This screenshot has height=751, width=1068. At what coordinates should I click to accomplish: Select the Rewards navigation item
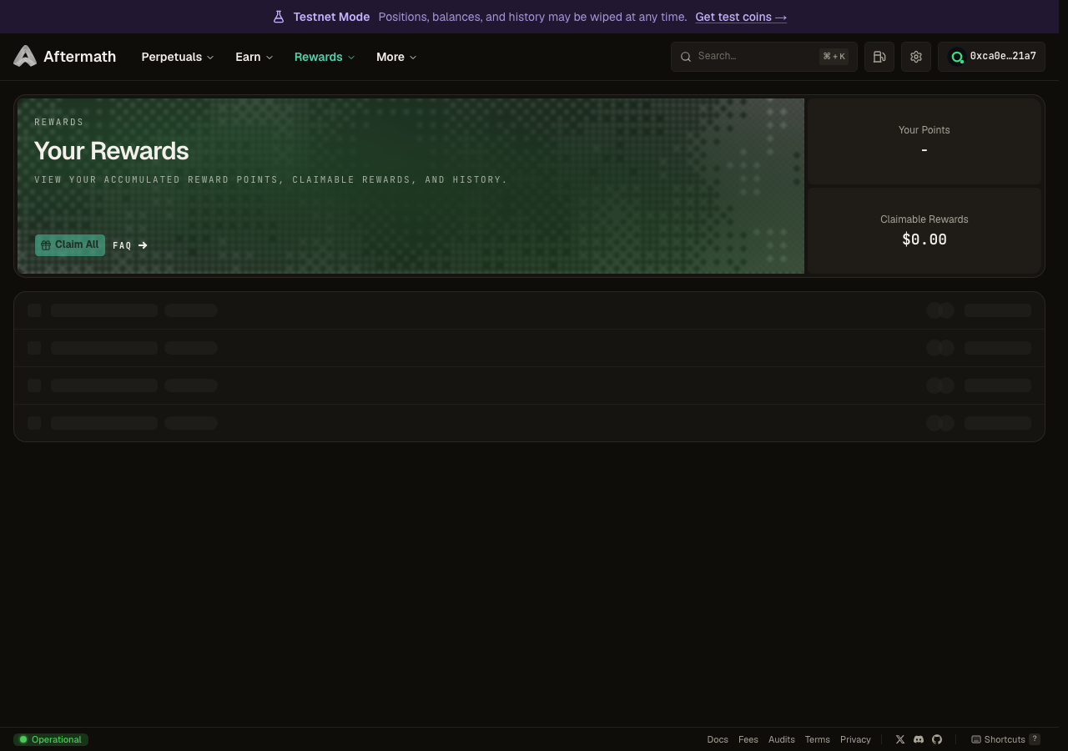(x=325, y=57)
